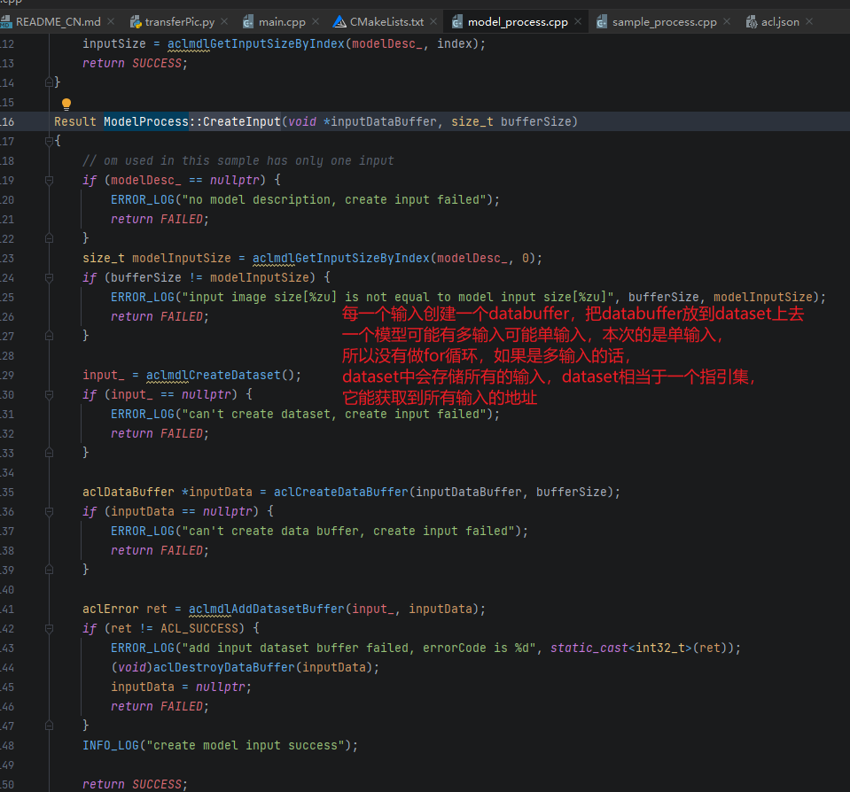850x792 pixels.
Task: Collapse the ret != ACL_SUCCESS if block
Action: (x=49, y=629)
